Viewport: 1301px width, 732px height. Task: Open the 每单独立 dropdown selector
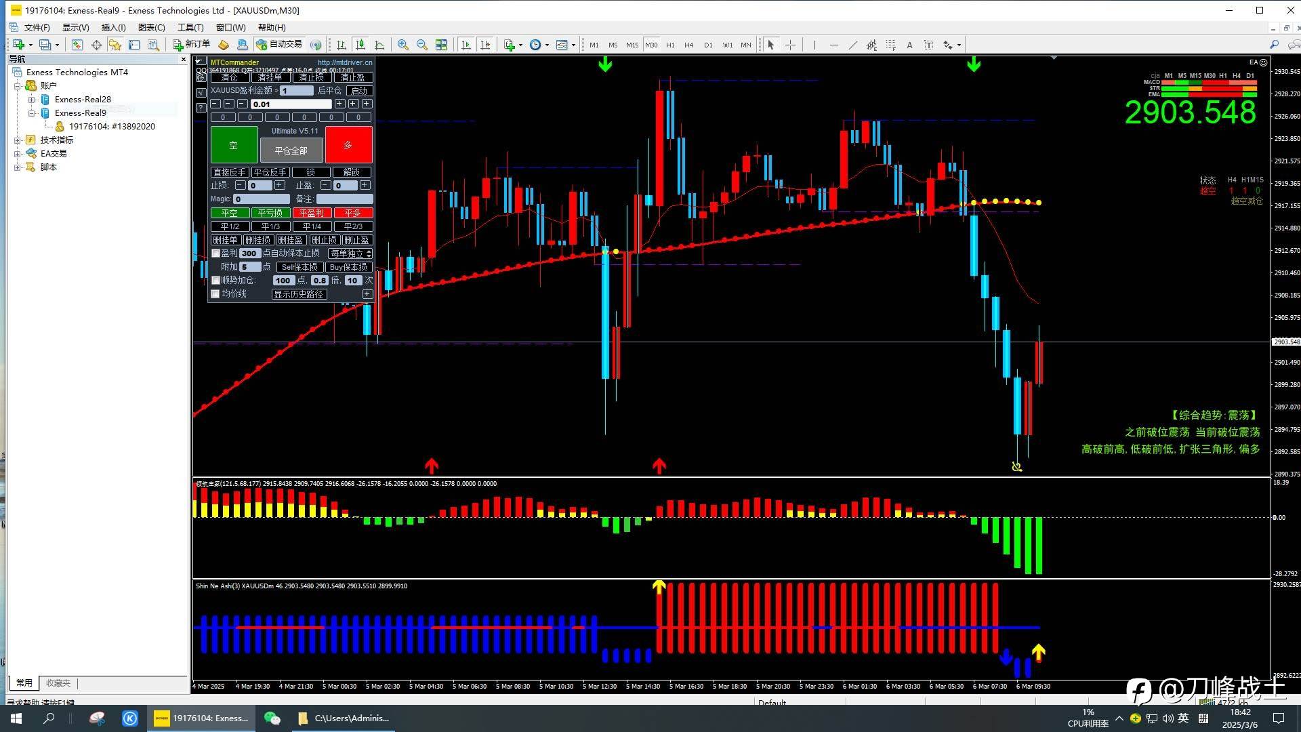350,253
